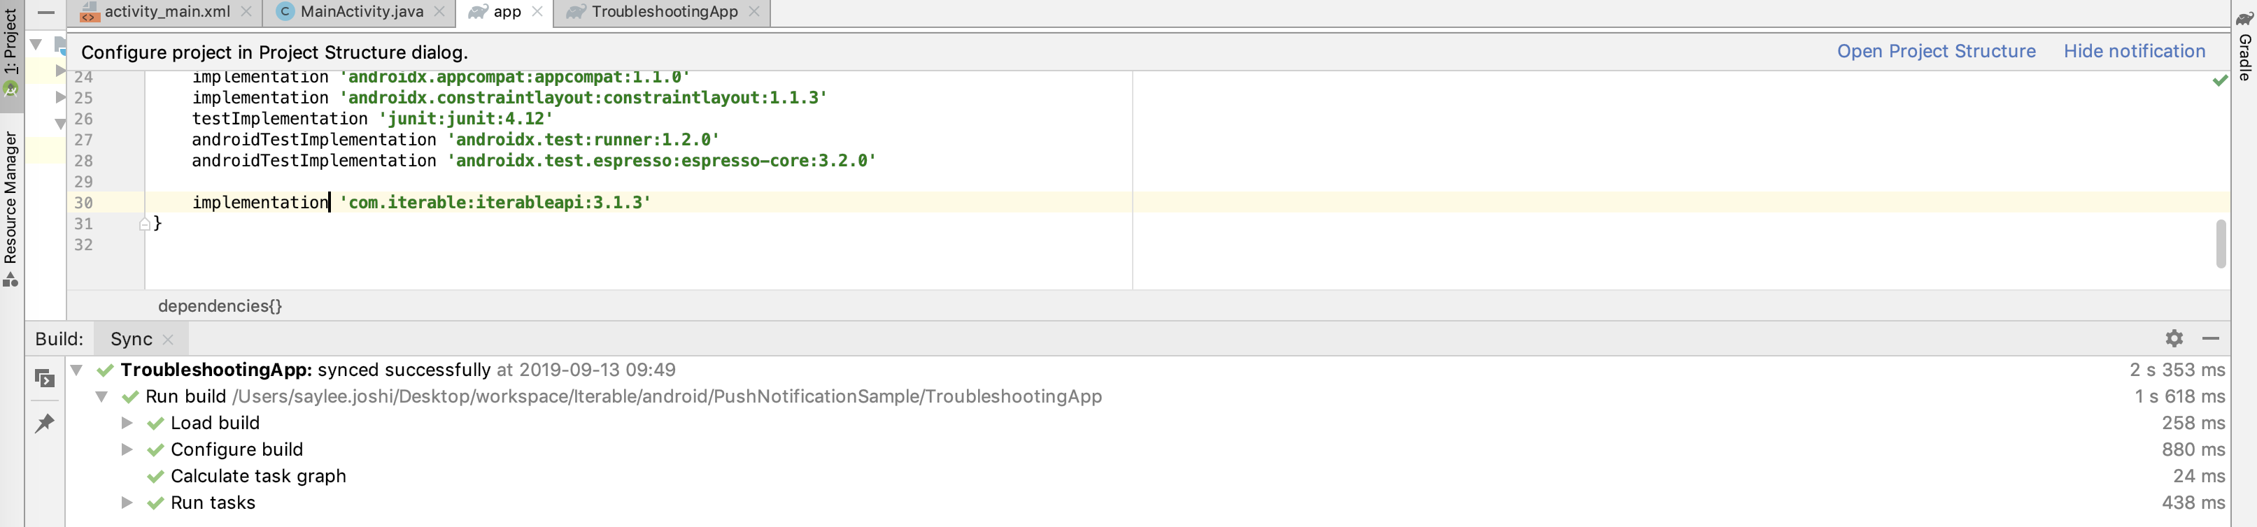The width and height of the screenshot is (2257, 527).
Task: Click the green inspection checkmark indicator
Action: [x=2219, y=80]
